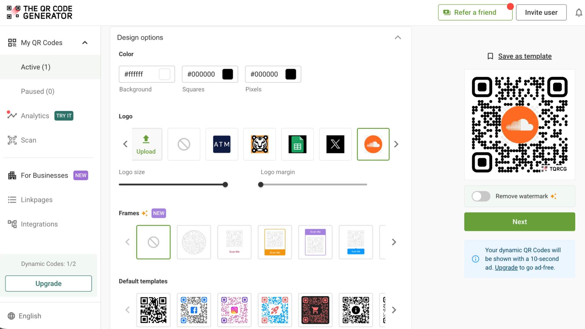Apply the info icon template

pos(356,310)
